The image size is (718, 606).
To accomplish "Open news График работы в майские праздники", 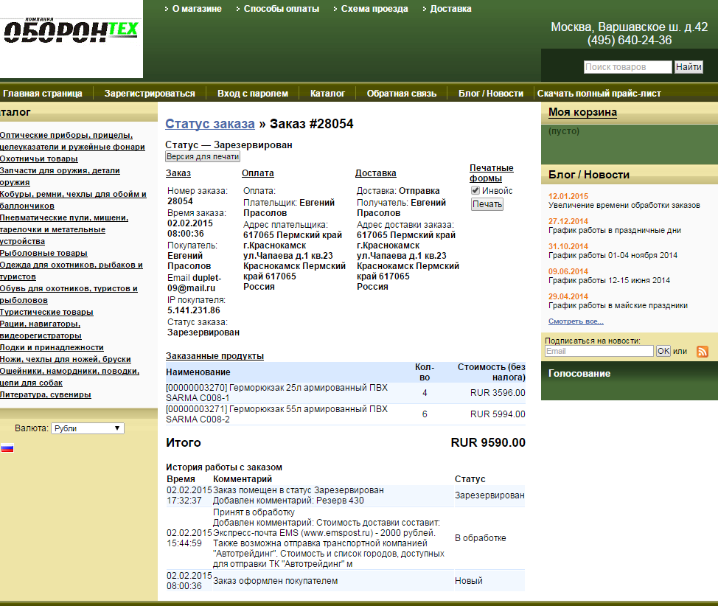I will [618, 305].
